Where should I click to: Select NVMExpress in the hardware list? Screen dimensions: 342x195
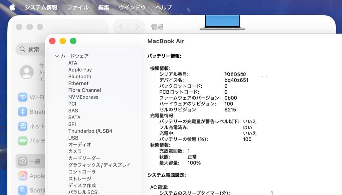[x=83, y=97]
